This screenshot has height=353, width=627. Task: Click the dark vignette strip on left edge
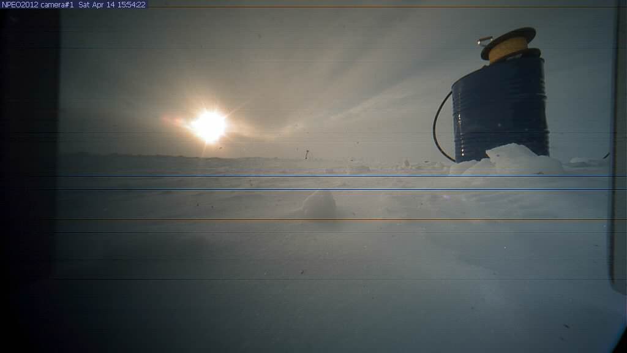coord(28,184)
